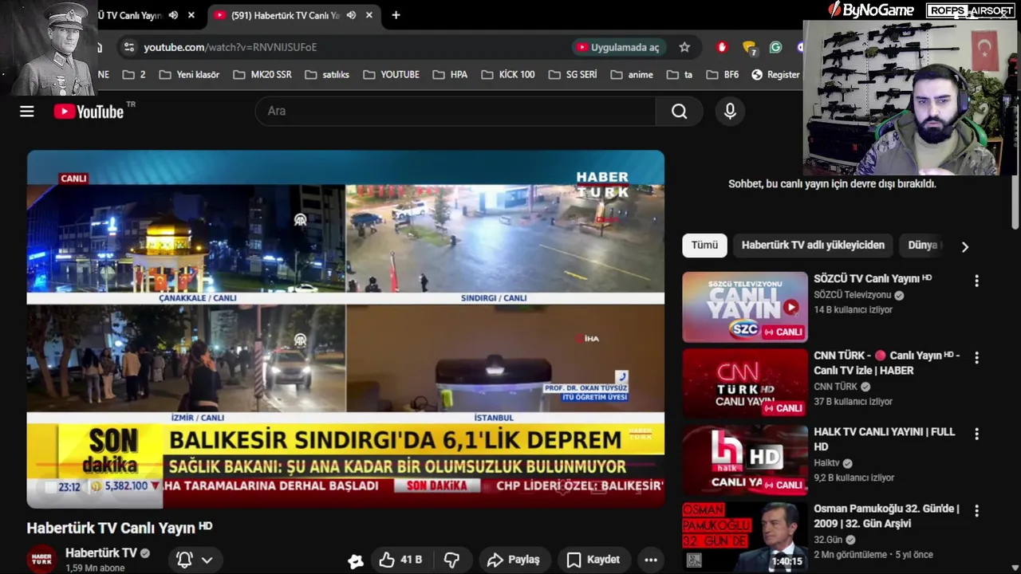Screen dimensions: 1021x574
Task: Open the ta bookmark folder
Action: pyautogui.click(x=680, y=74)
